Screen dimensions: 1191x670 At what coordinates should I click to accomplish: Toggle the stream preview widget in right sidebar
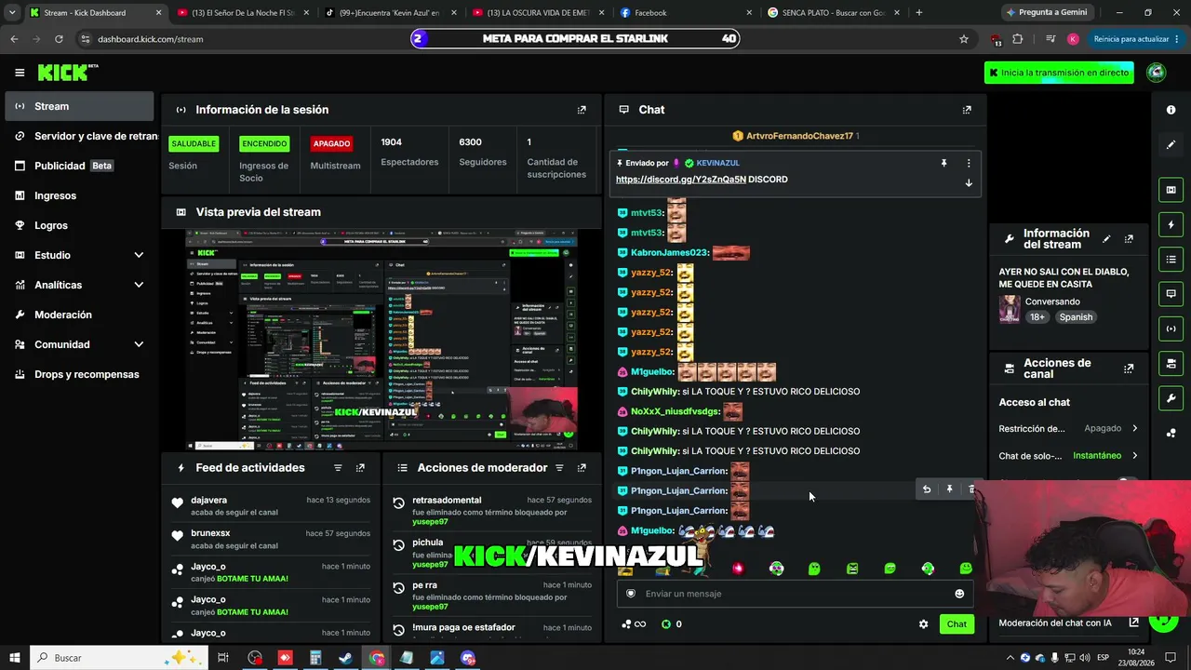point(1171,190)
